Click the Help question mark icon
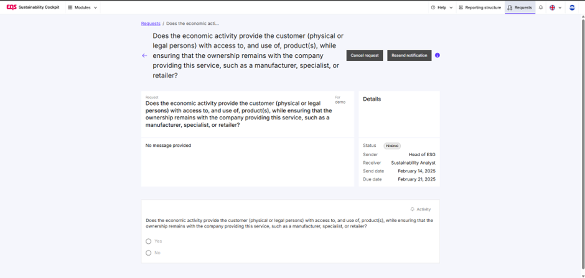The height and width of the screenshot is (278, 585). tap(433, 7)
